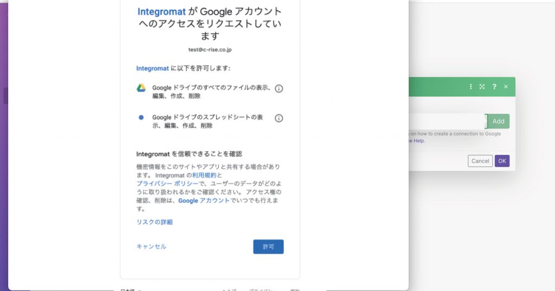555x291 pixels.
Task: Open the Google アカウント link in the description
Action: [x=204, y=201]
